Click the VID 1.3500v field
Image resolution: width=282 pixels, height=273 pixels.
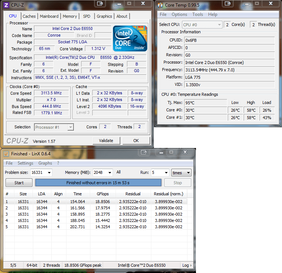[229, 85]
